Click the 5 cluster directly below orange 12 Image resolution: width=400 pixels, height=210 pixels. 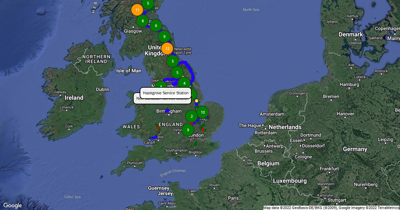[x=172, y=61]
